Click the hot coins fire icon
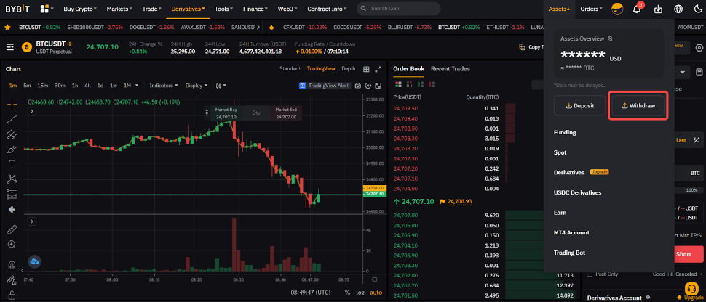 (x=271, y=27)
